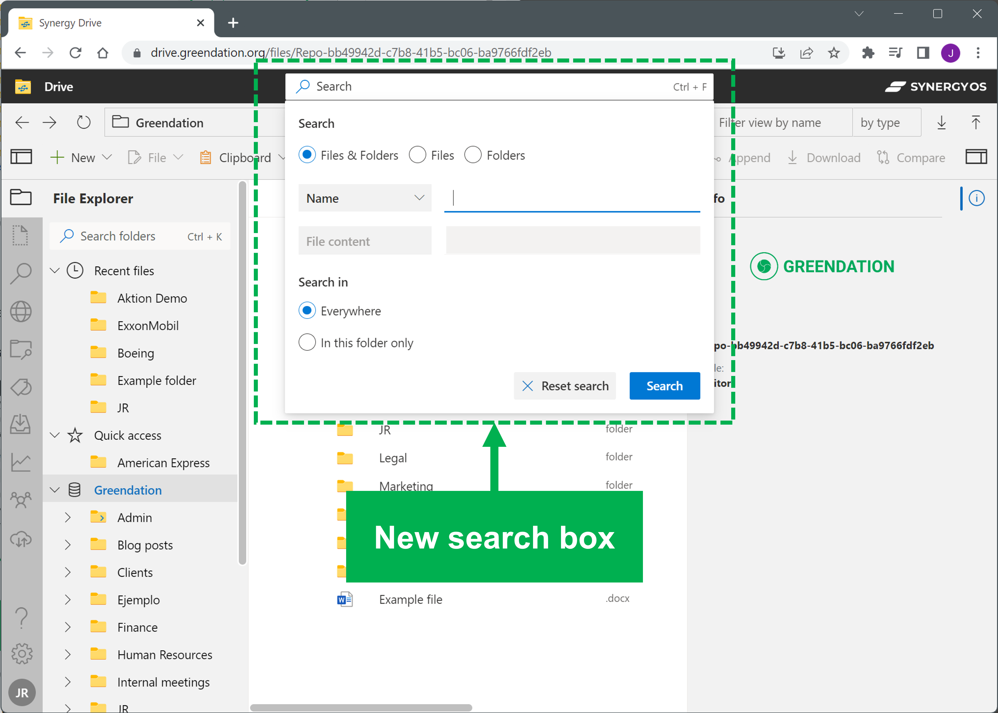Screen dimensions: 998x713
Task: Open the inbox download icon in left sidebar
Action: click(21, 425)
